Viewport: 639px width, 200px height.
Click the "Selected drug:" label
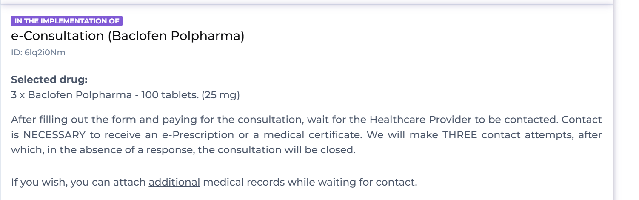coord(49,80)
